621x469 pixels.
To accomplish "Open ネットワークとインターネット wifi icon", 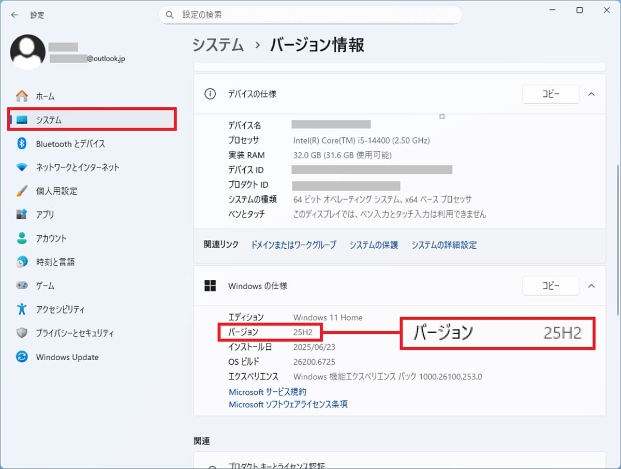I will [22, 167].
